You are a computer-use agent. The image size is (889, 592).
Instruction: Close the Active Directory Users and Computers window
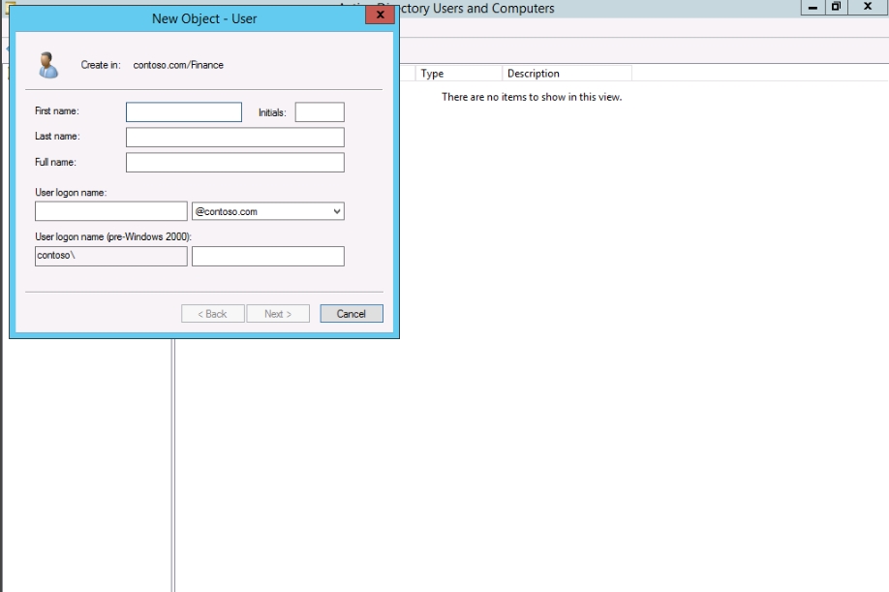[x=868, y=8]
